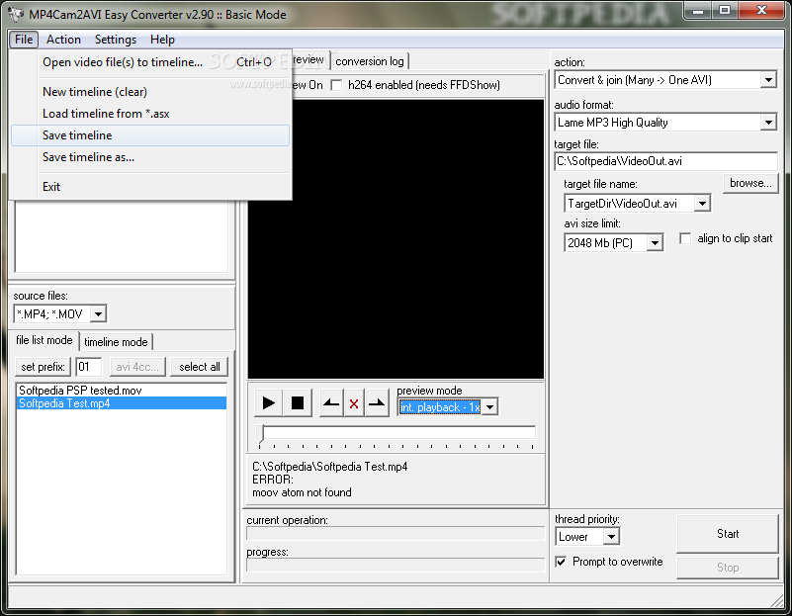This screenshot has width=792, height=616.
Task: Click the browse... button
Action: tap(750, 183)
